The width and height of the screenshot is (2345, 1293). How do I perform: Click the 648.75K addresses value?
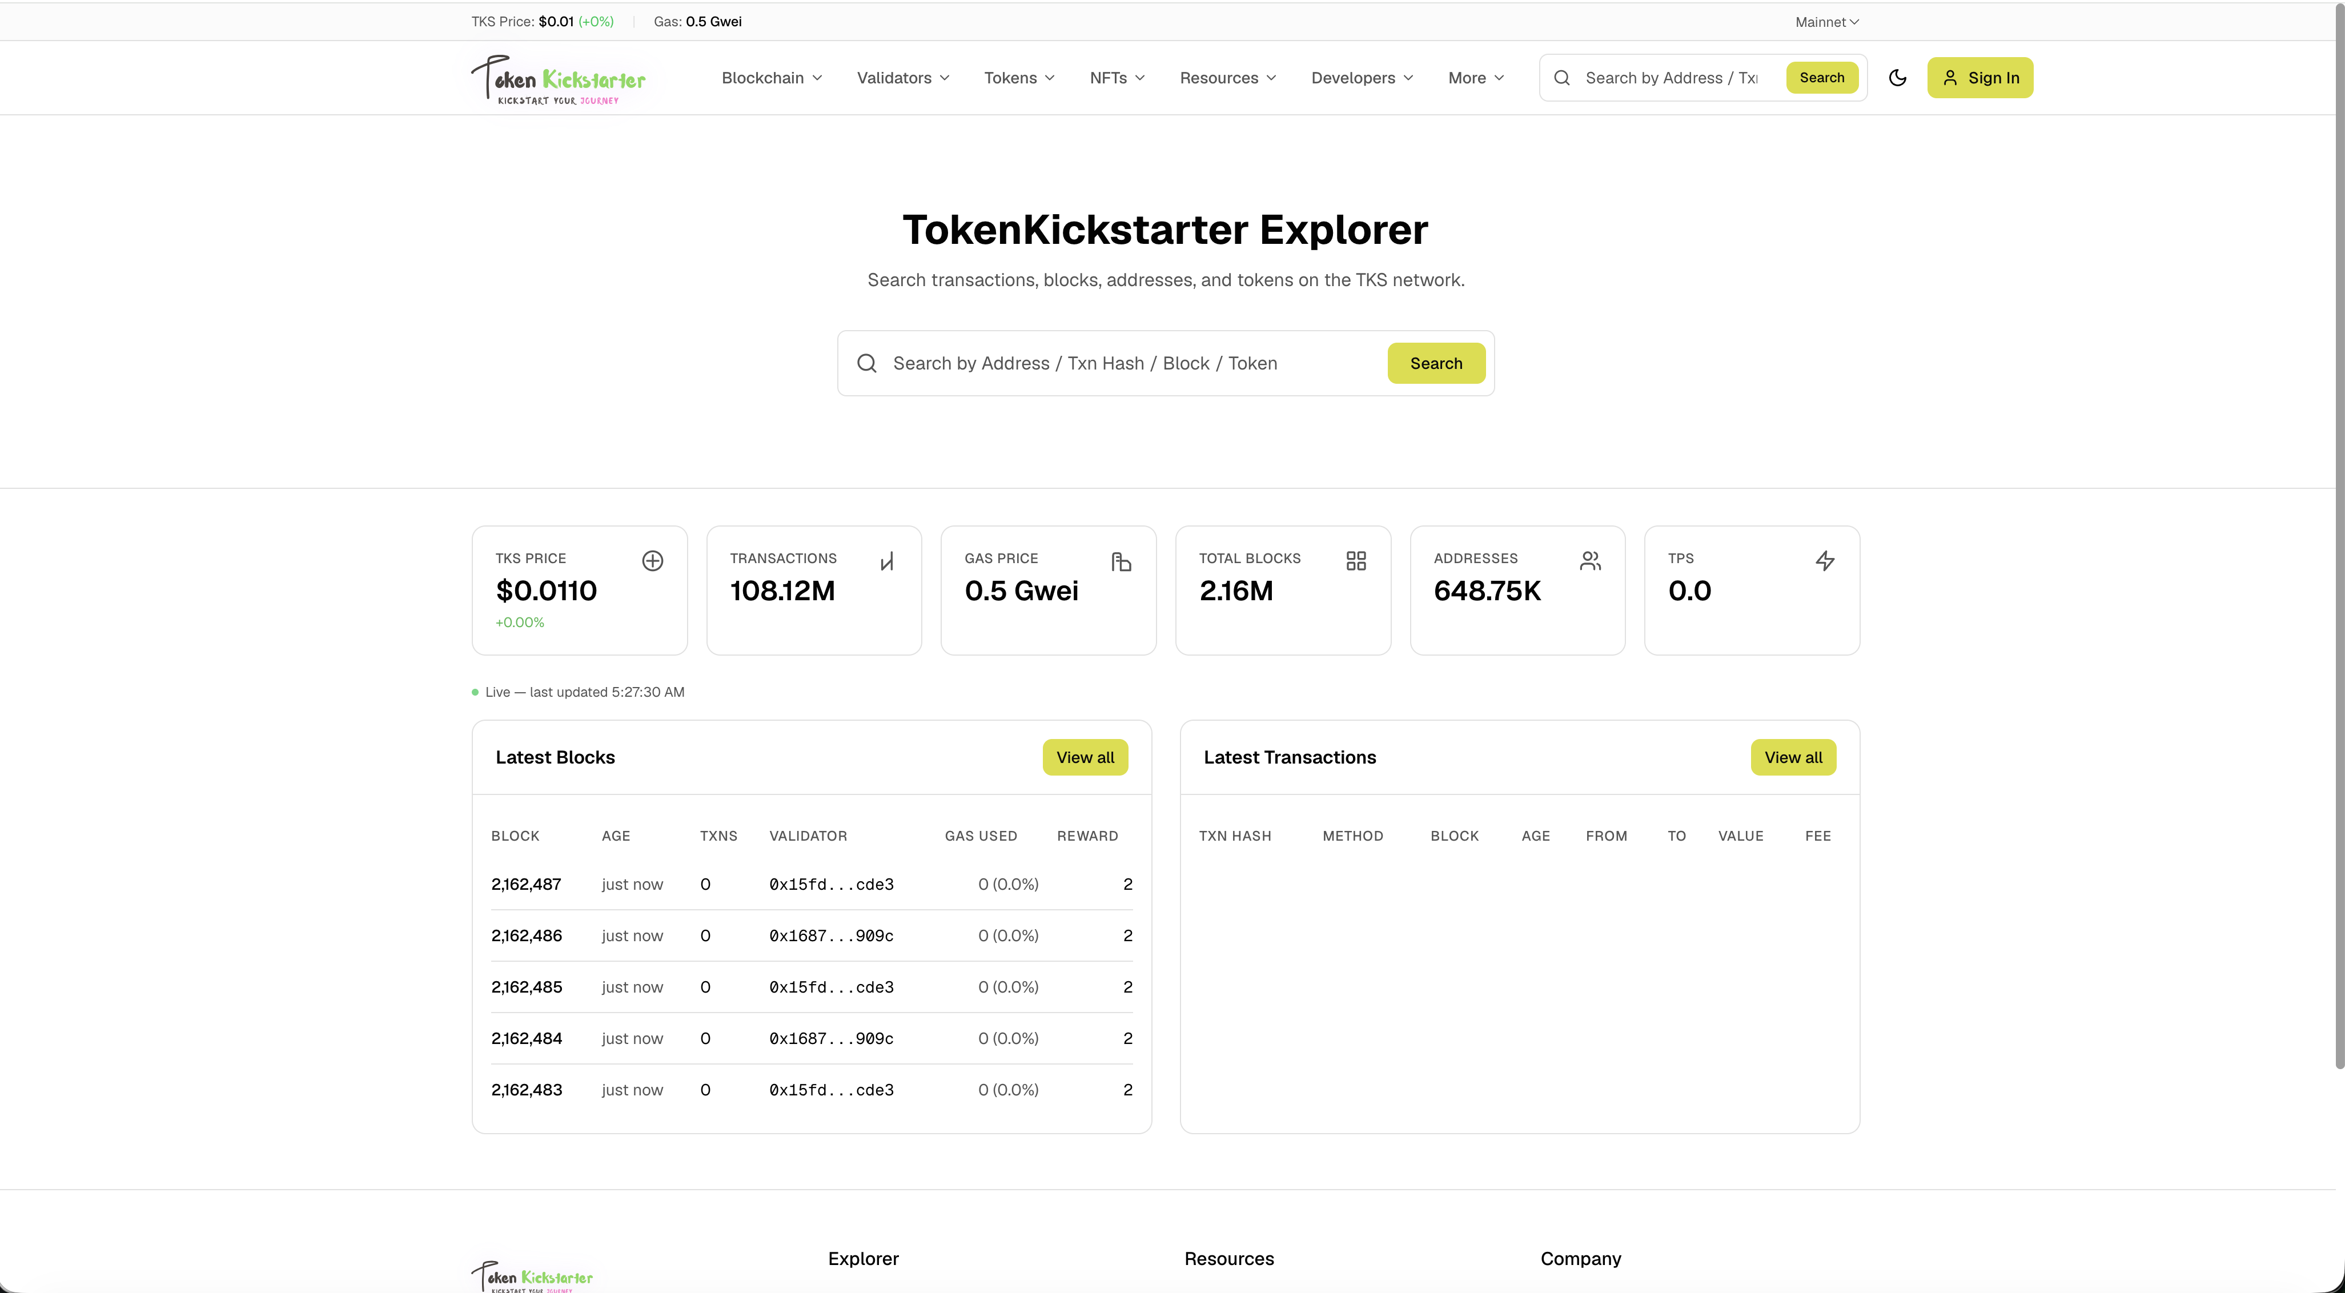[x=1488, y=591]
